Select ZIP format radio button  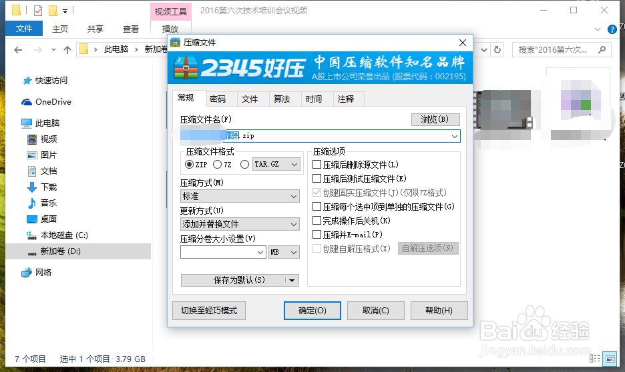(x=190, y=164)
